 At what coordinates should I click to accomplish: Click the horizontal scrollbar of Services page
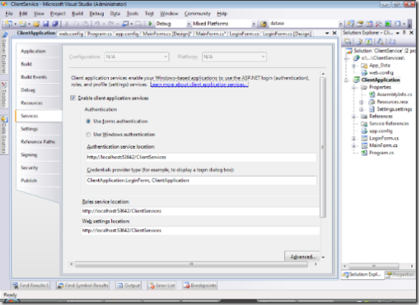pos(191,265)
